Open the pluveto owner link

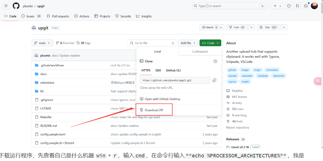pos(28,6)
